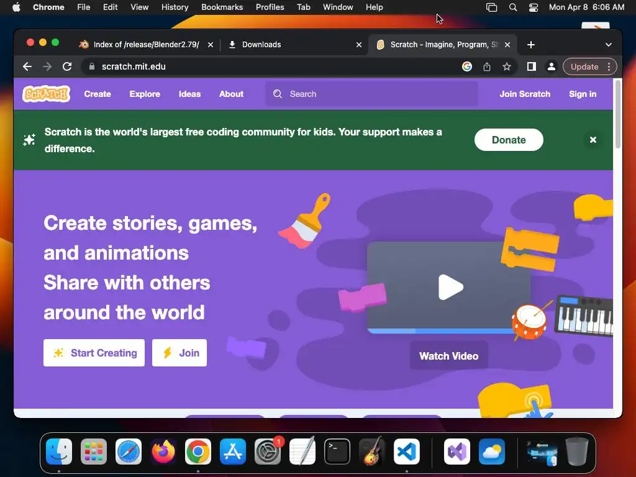Click the search magnifier in Scratch

[278, 94]
